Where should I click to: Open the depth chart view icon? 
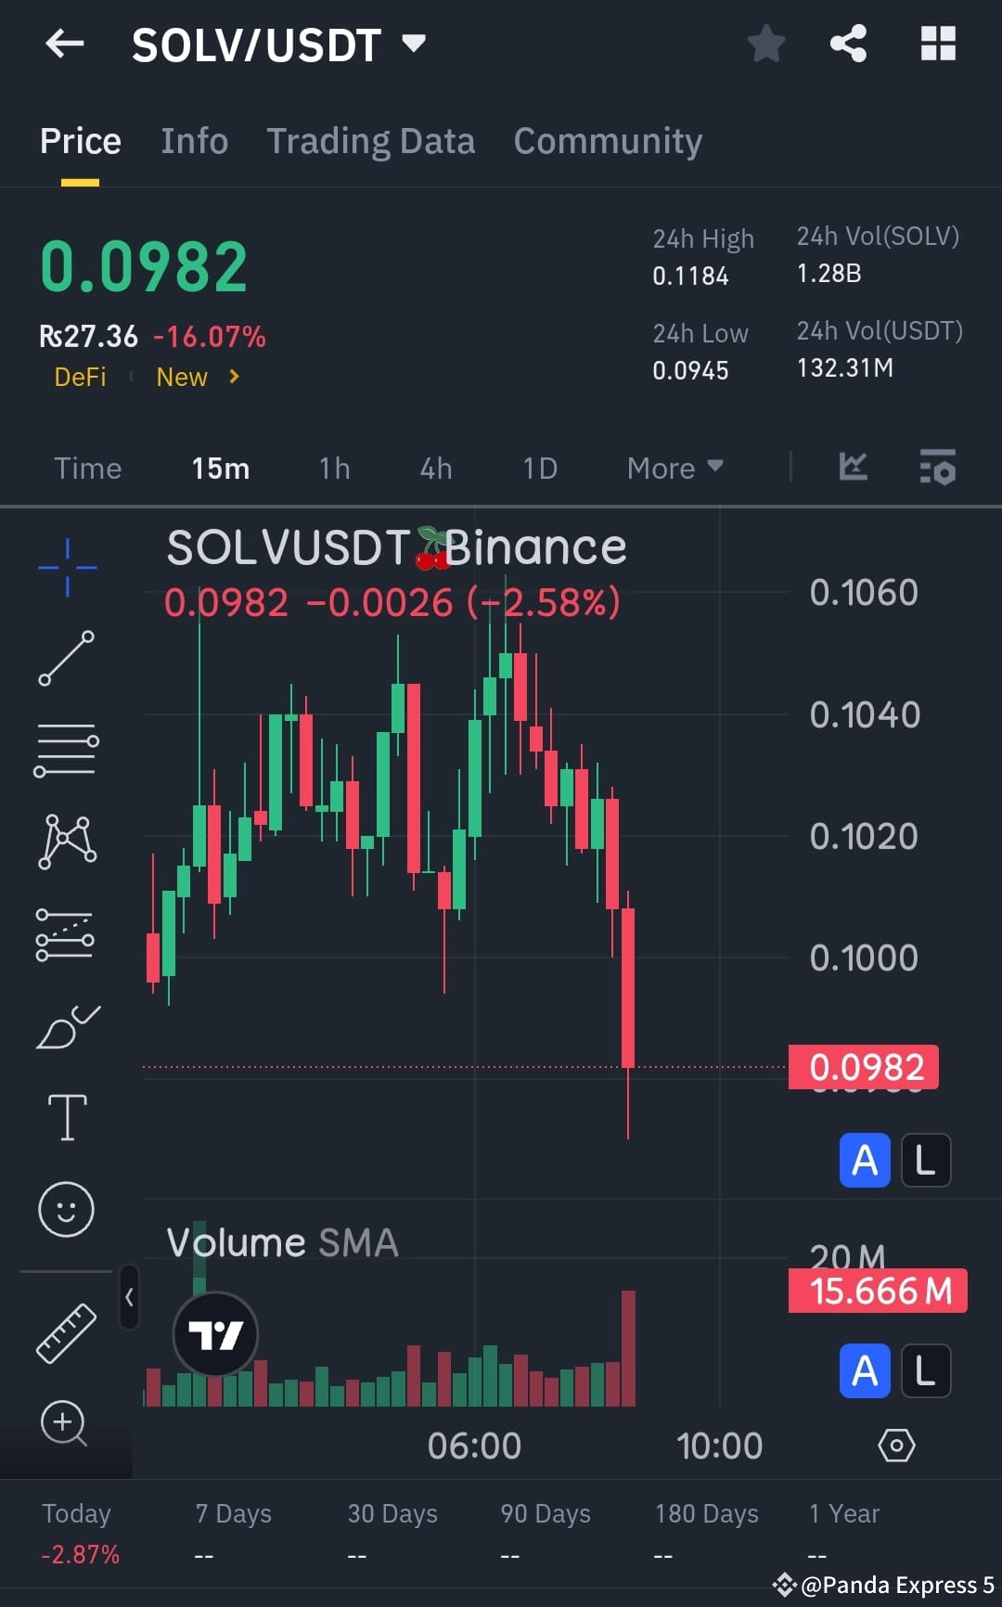tap(853, 469)
